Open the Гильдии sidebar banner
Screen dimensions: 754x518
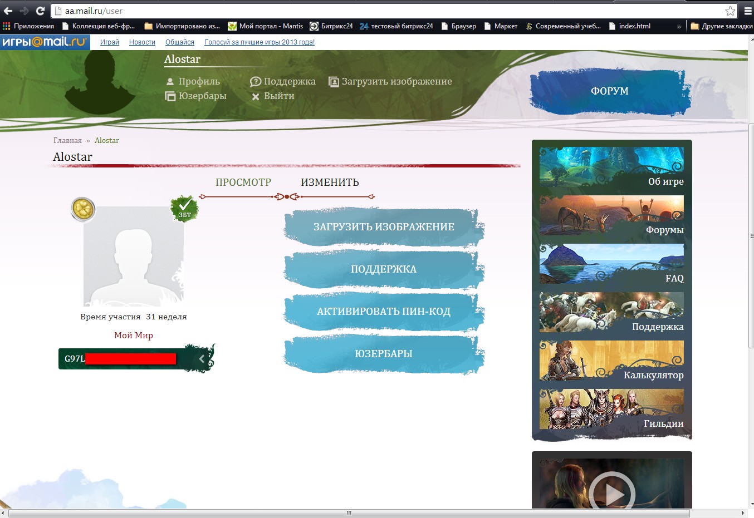pos(611,410)
